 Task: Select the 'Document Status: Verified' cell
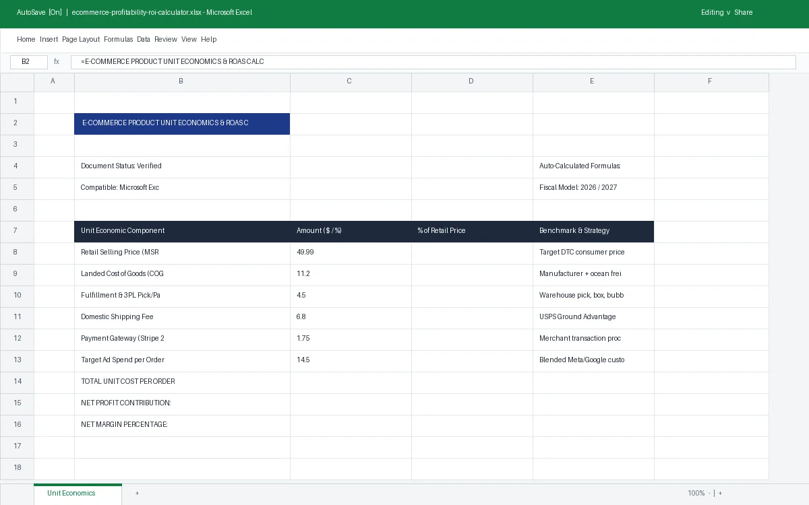(182, 166)
